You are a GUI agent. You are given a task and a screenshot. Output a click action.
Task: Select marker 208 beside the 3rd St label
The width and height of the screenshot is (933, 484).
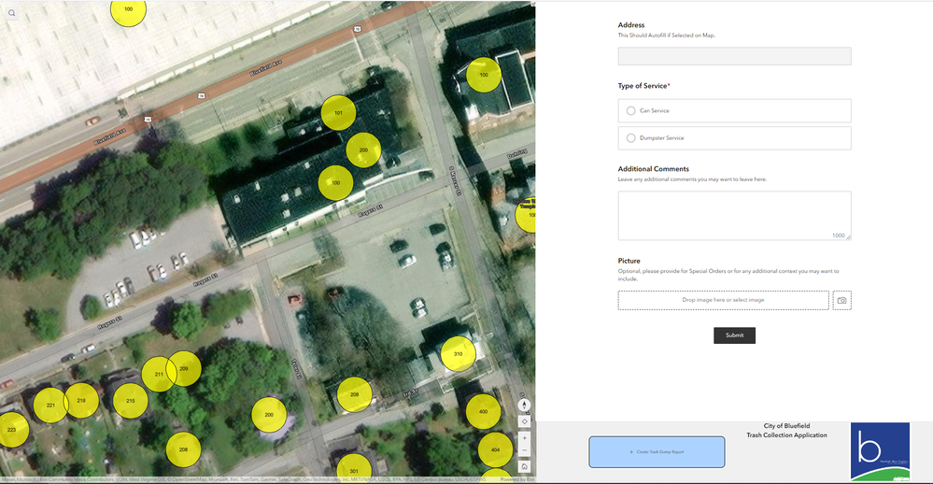pyautogui.click(x=355, y=394)
